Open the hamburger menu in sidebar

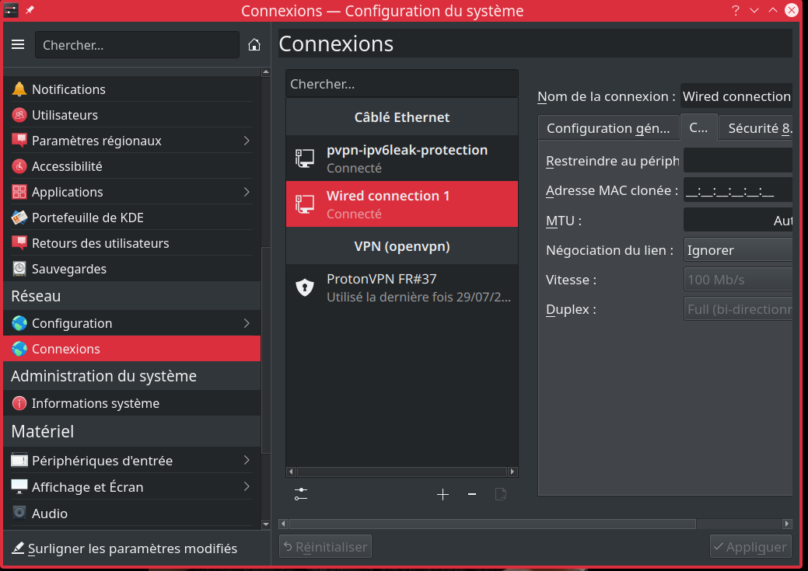(18, 45)
